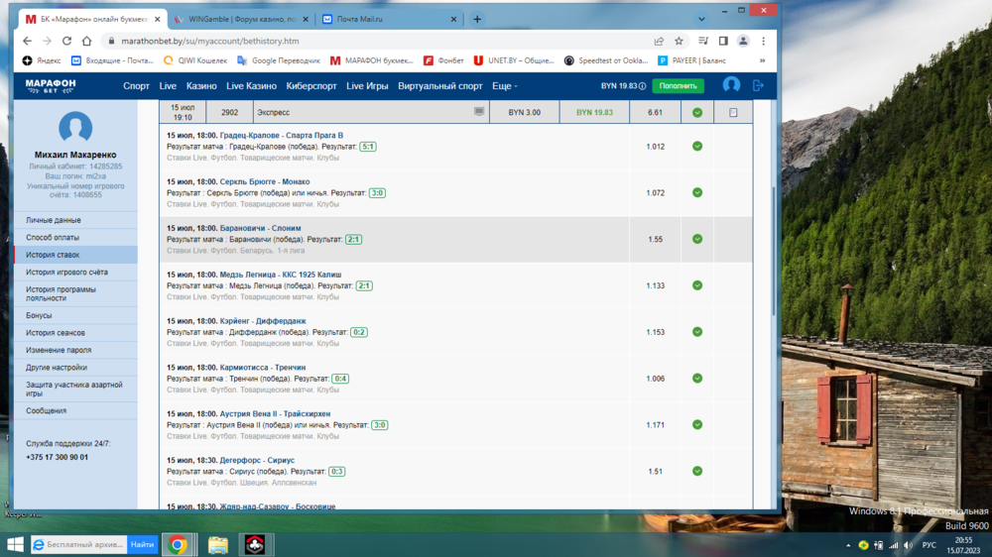
Task: Click the Chrome home button
Action: [86, 41]
